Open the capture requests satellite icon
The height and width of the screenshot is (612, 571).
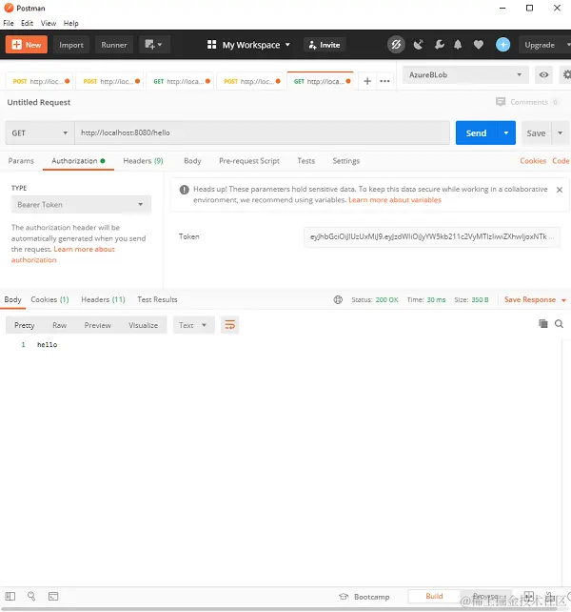pos(418,45)
